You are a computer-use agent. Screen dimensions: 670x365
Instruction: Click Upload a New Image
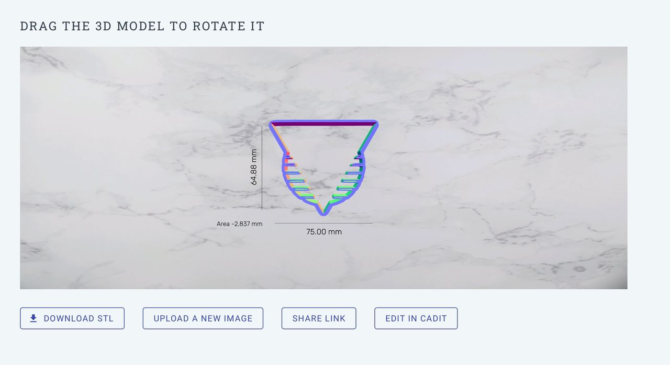[203, 319]
